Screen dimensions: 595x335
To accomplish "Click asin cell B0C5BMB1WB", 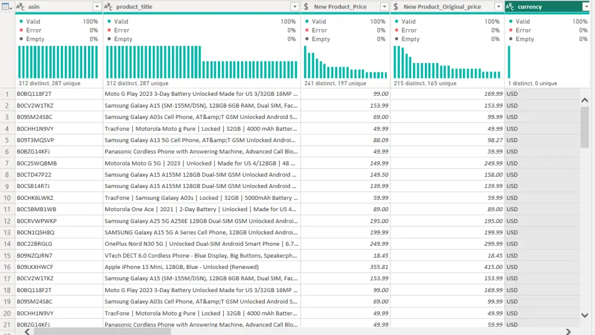I will (59, 209).
